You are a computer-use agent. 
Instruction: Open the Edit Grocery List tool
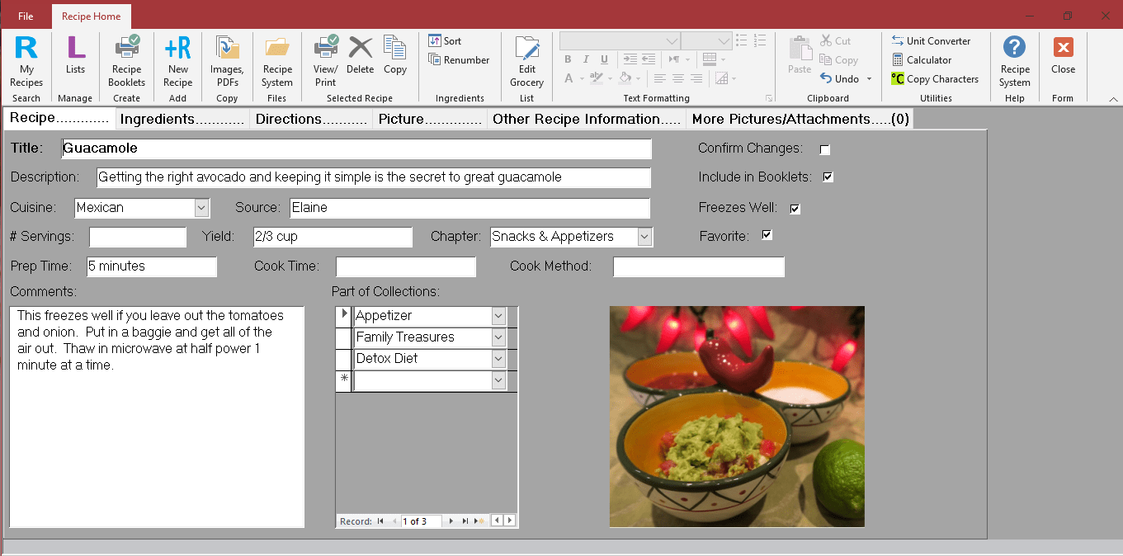[526, 62]
